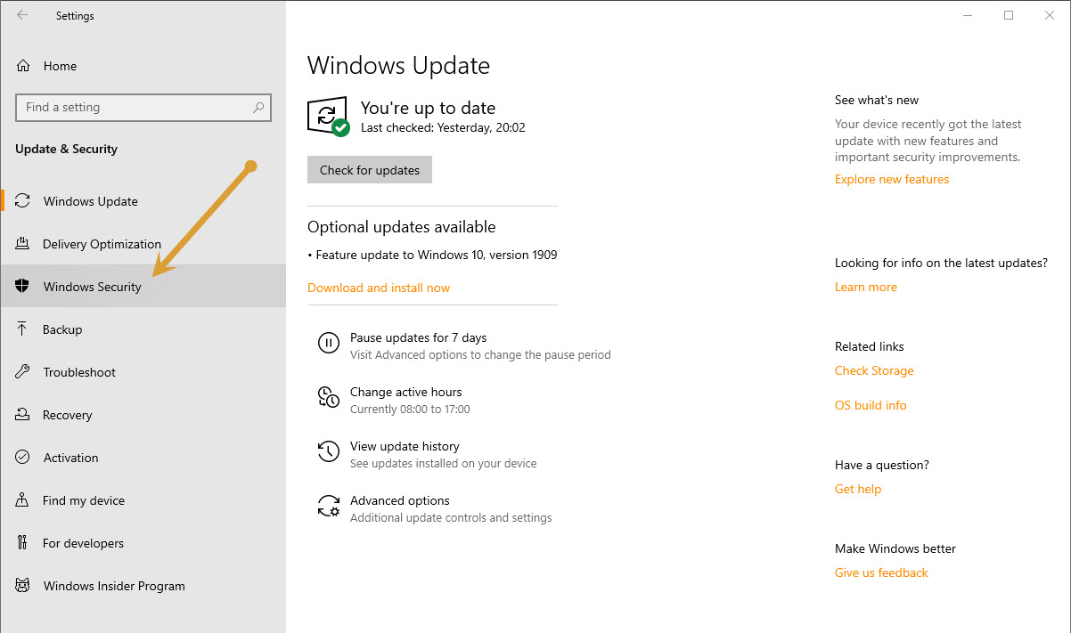Screen dimensions: 1071x633
Task: Open Troubleshoot settings
Action: point(143,372)
